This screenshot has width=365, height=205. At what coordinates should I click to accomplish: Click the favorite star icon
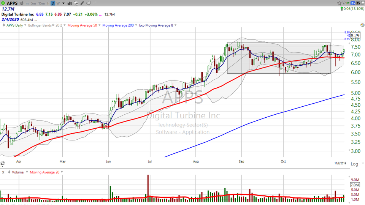(339, 3)
